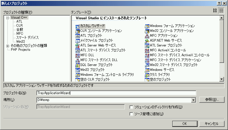Click the template list scroll down arrow

pos(221,79)
